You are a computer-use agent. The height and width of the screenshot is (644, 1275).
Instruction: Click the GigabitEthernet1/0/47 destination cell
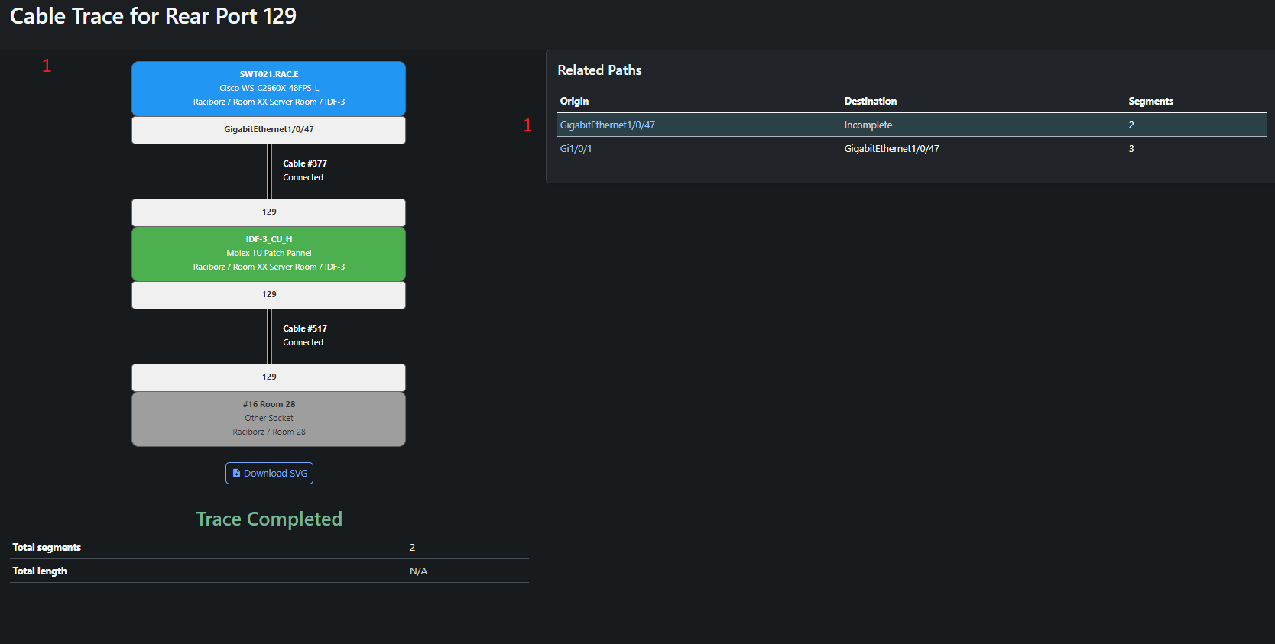pyautogui.click(x=891, y=149)
